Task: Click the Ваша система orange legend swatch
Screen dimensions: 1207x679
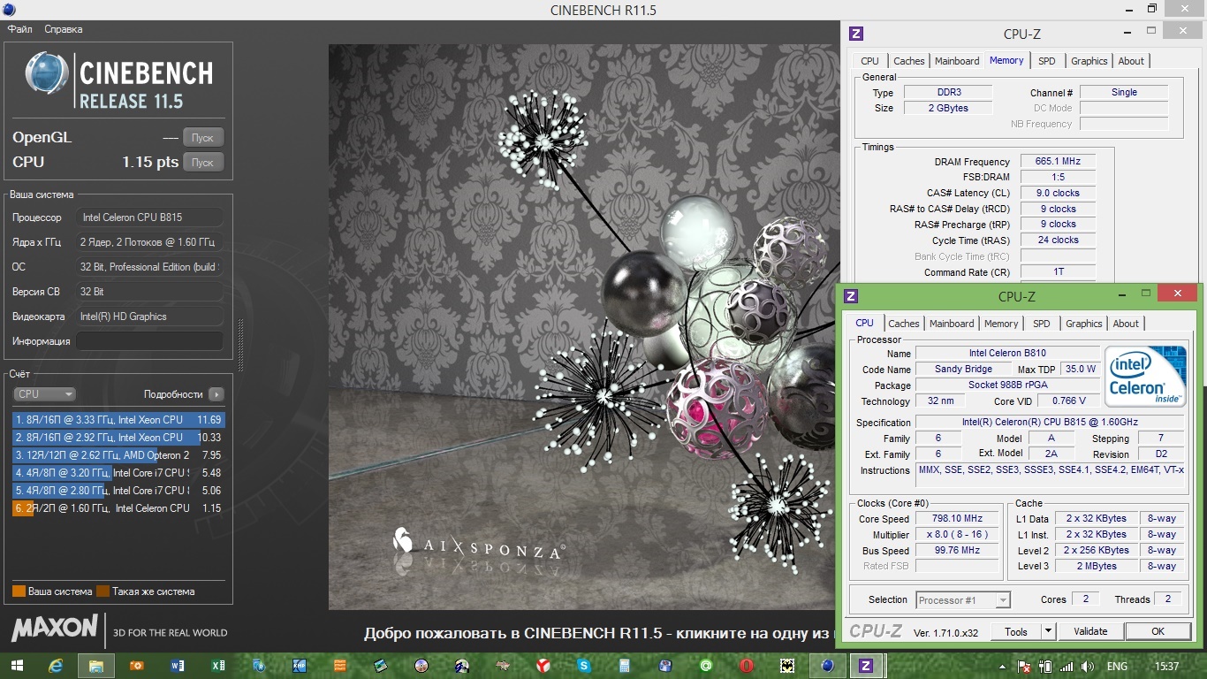Action: (x=19, y=591)
